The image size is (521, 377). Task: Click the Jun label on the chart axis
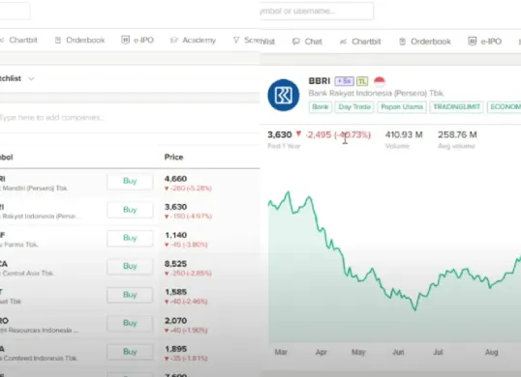click(398, 352)
